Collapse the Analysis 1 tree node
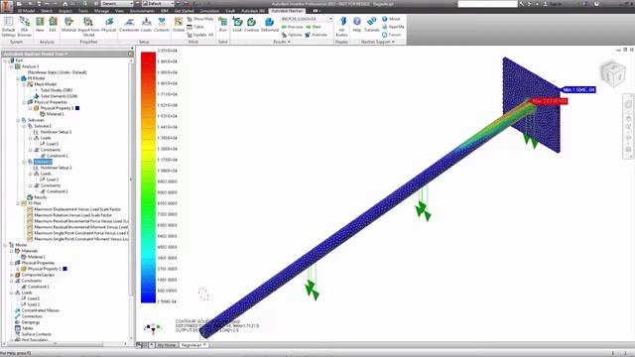 12,66
